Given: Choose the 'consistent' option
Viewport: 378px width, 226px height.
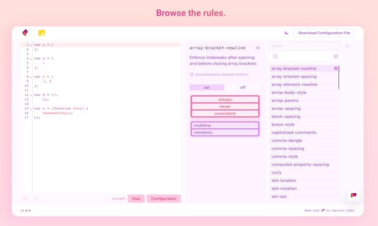Looking at the screenshot, I should point(225,113).
